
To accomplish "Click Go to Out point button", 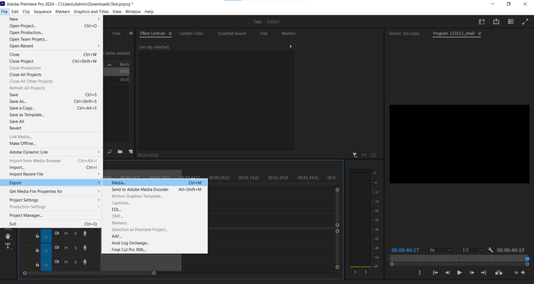I will [483, 273].
